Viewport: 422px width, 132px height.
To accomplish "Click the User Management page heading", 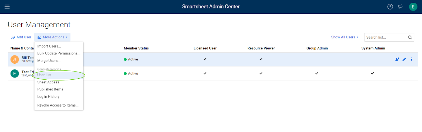I will click(x=39, y=25).
